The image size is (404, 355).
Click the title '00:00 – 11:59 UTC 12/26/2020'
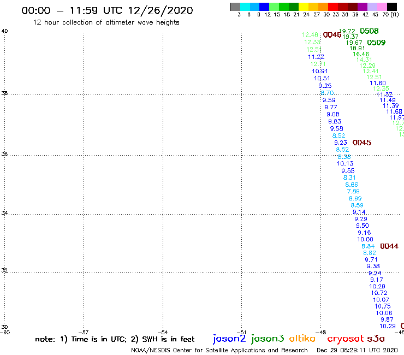pyautogui.click(x=107, y=10)
